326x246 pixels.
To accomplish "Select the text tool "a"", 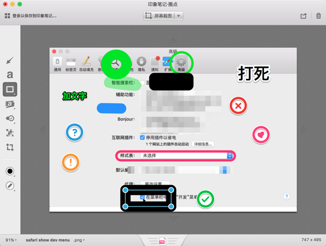I will (10, 74).
